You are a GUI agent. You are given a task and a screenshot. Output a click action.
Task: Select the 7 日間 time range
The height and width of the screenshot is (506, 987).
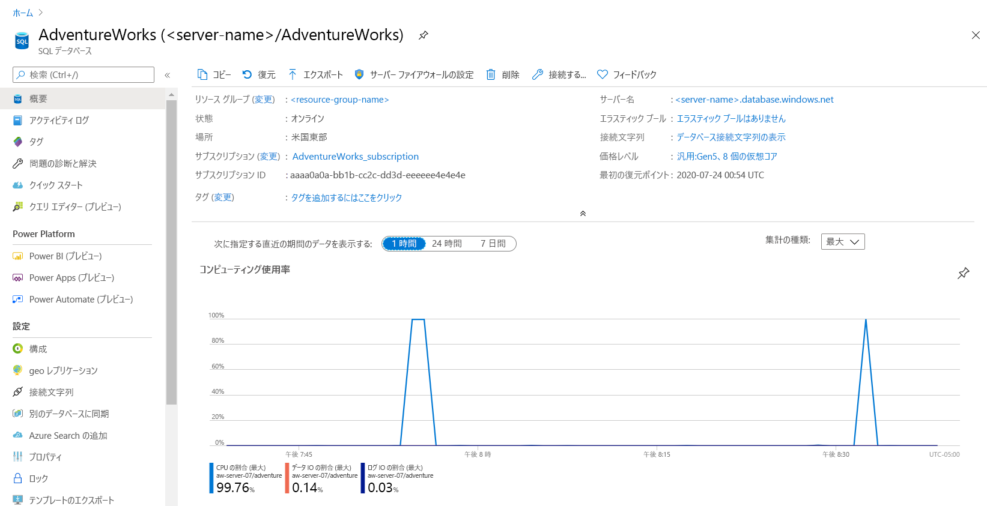tap(493, 244)
